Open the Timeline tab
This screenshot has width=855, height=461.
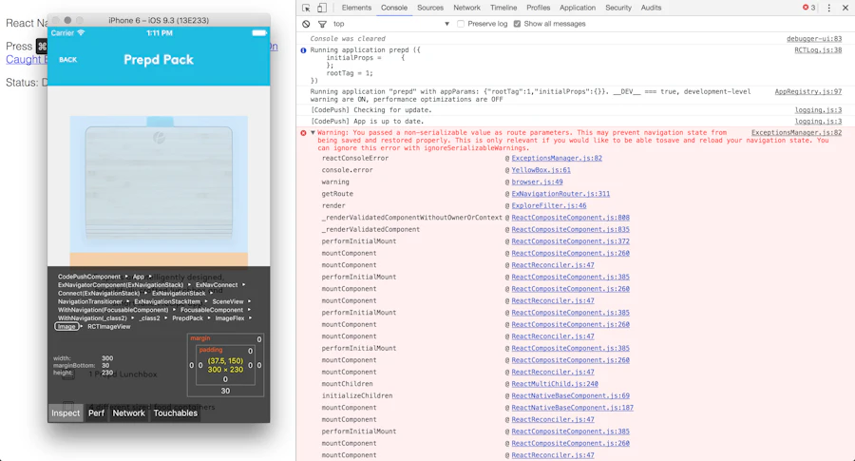pos(503,8)
